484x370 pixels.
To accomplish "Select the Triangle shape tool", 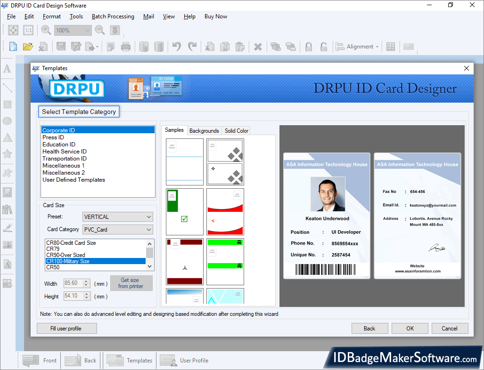I will (8, 137).
